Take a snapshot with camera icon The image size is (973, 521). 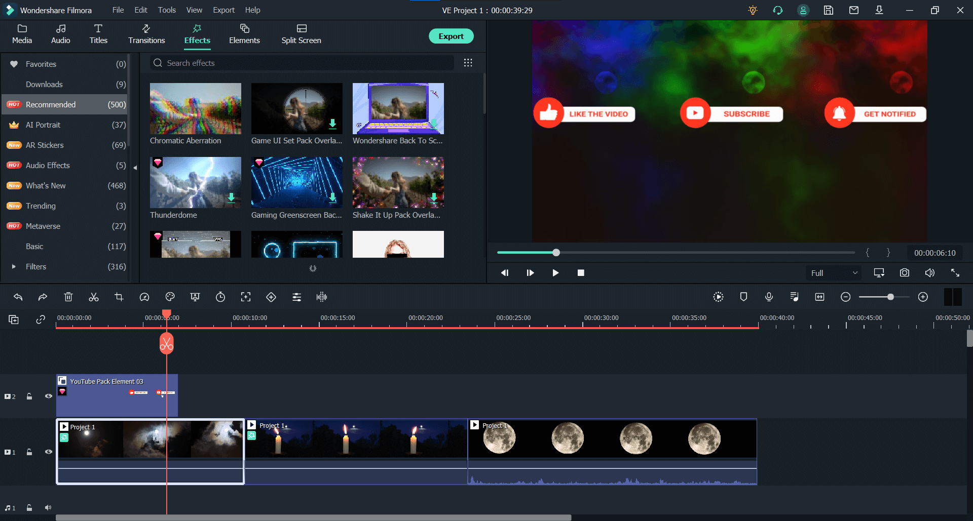[x=904, y=273]
